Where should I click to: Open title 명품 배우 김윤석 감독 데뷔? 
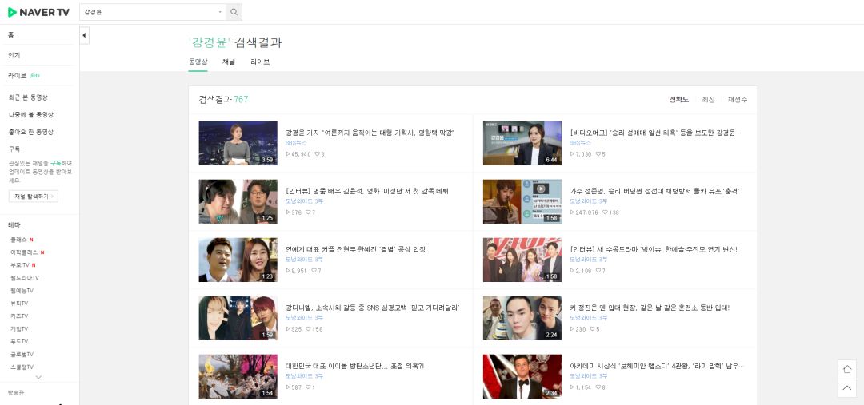click(x=367, y=191)
